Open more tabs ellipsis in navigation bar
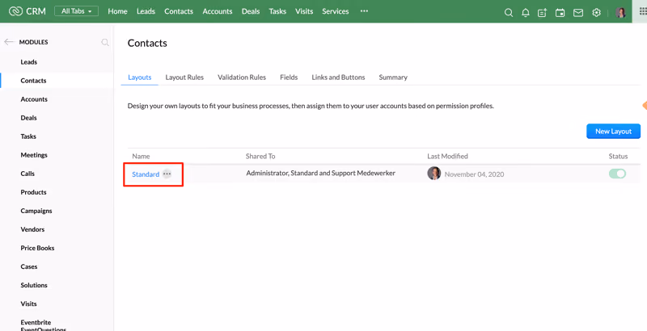This screenshot has width=647, height=331. tap(364, 11)
